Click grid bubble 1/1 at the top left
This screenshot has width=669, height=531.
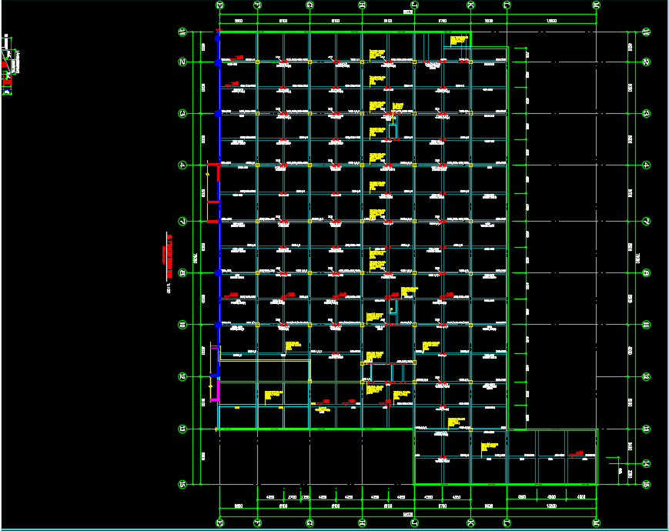click(x=182, y=32)
